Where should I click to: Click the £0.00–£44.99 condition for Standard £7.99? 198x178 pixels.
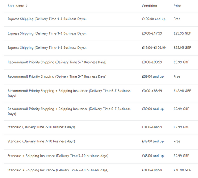tap(152, 127)
